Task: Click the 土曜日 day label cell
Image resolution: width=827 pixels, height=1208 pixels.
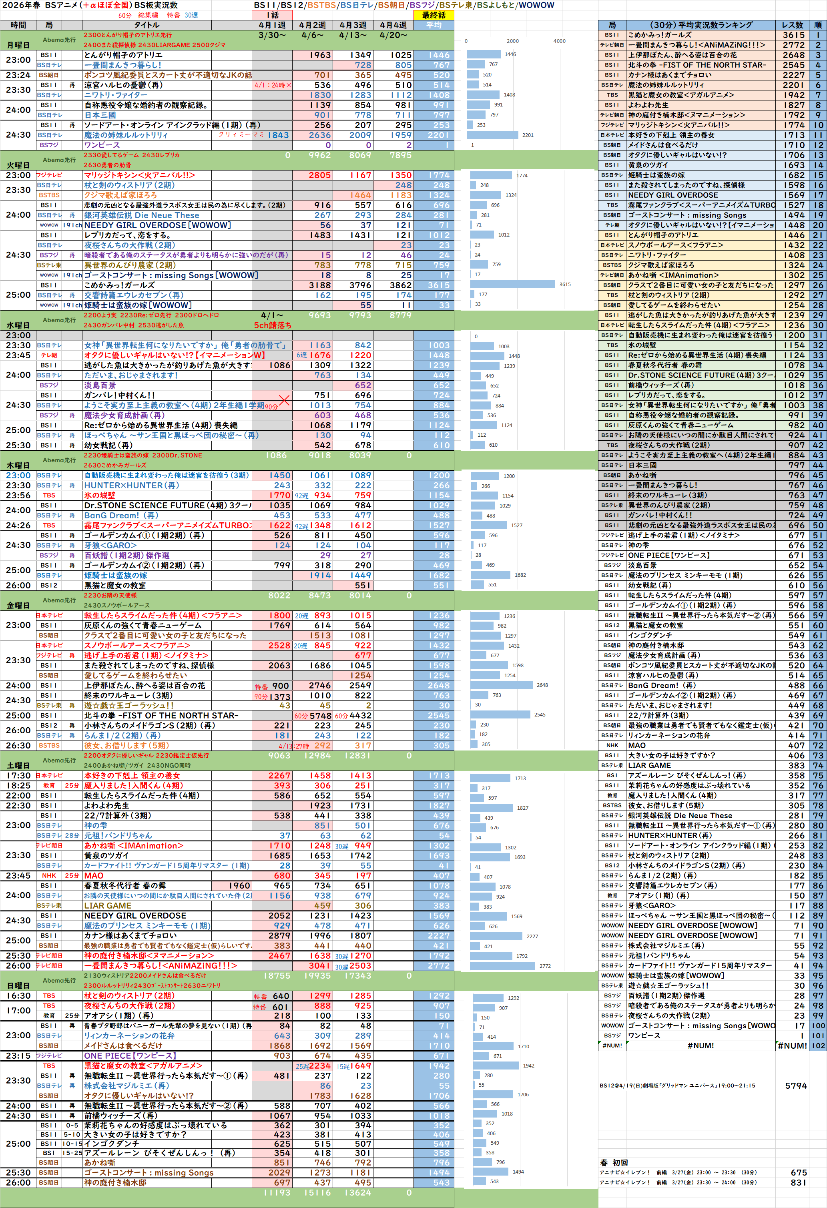Action: (x=18, y=766)
